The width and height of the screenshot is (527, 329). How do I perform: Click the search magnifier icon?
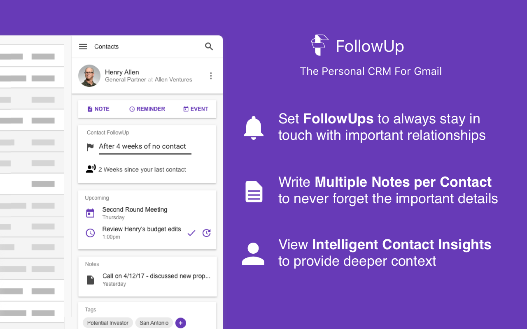click(x=209, y=46)
